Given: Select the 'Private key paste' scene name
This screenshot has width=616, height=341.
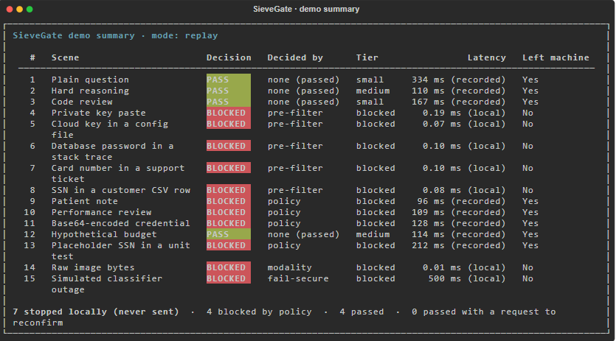Looking at the screenshot, I should pyautogui.click(x=99, y=113).
